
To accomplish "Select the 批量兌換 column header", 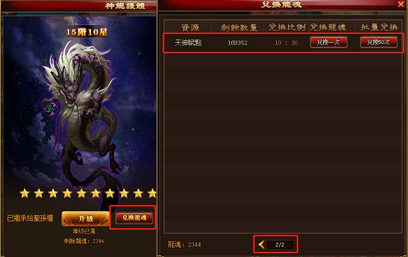I will 379,28.
